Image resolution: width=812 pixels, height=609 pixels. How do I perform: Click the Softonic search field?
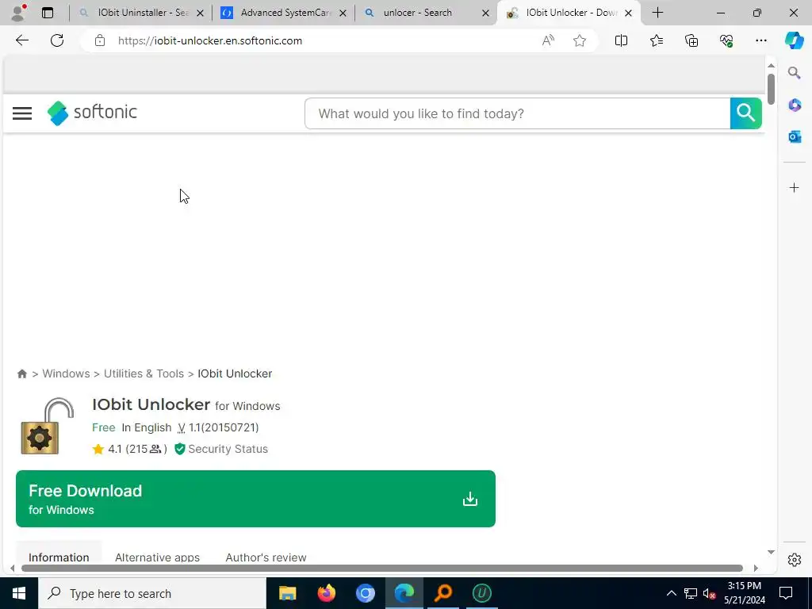click(x=517, y=113)
